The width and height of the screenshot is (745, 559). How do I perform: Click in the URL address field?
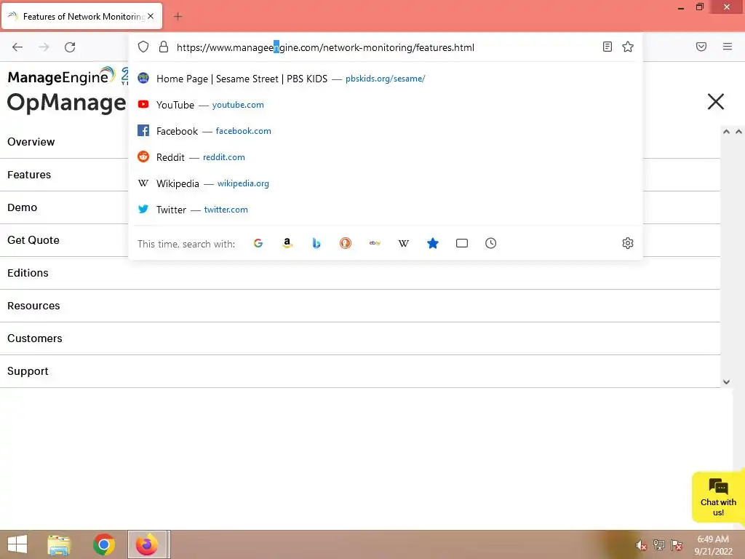[x=385, y=47]
